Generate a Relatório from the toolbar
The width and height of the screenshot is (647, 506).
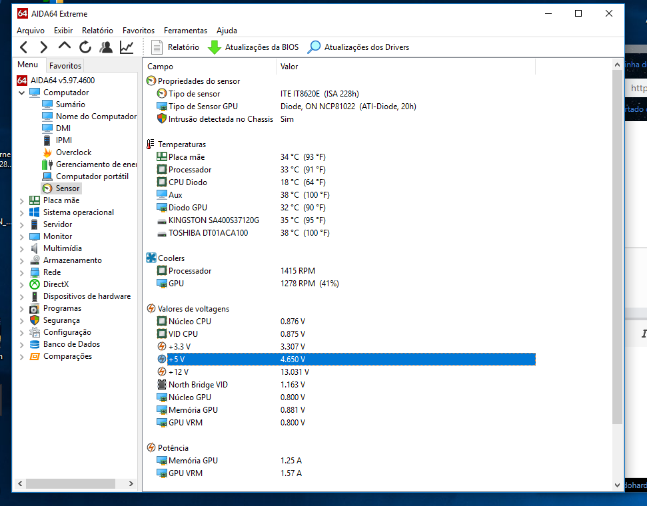pos(175,47)
